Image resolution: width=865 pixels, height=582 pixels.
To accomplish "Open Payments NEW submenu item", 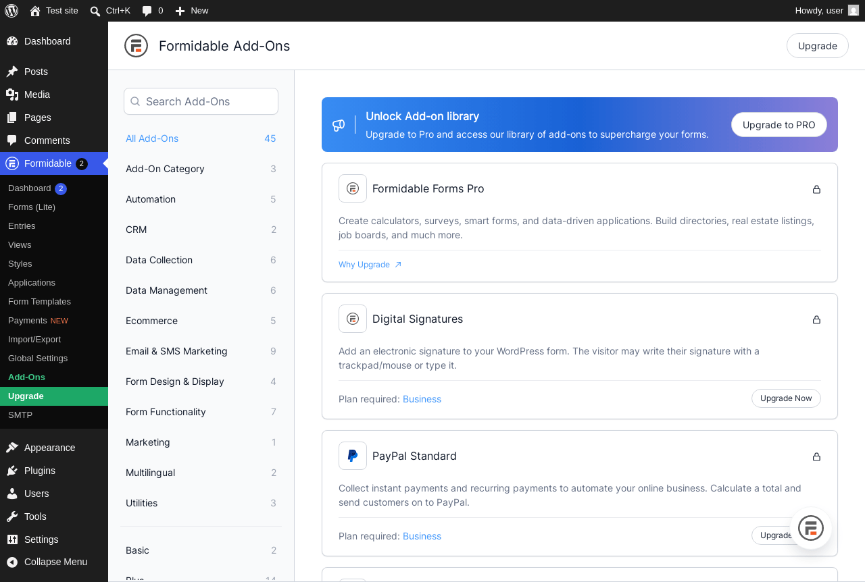I will (x=54, y=321).
